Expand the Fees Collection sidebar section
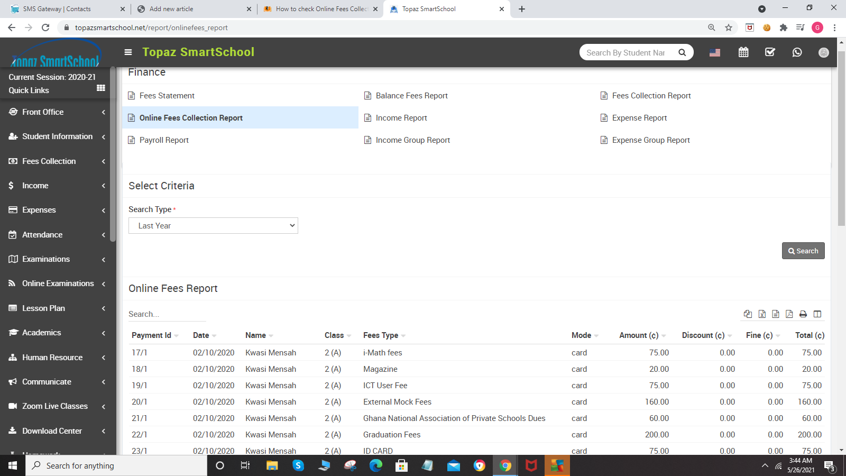 coord(48,161)
